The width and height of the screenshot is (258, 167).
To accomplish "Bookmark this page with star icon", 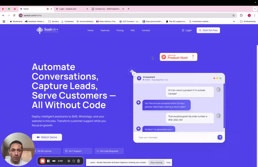I will coord(234,15).
